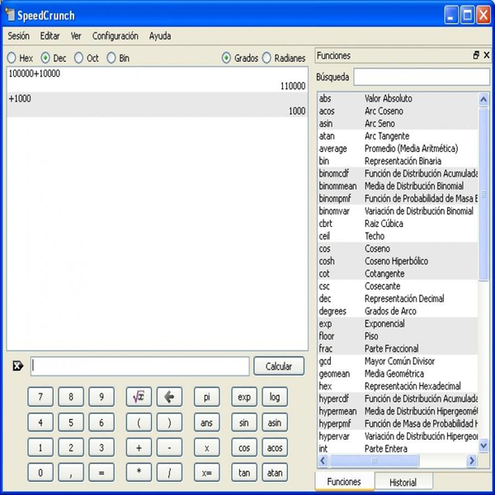
Task: Select the 'cbrt Raiz Cúbica' function row
Action: pos(398,224)
